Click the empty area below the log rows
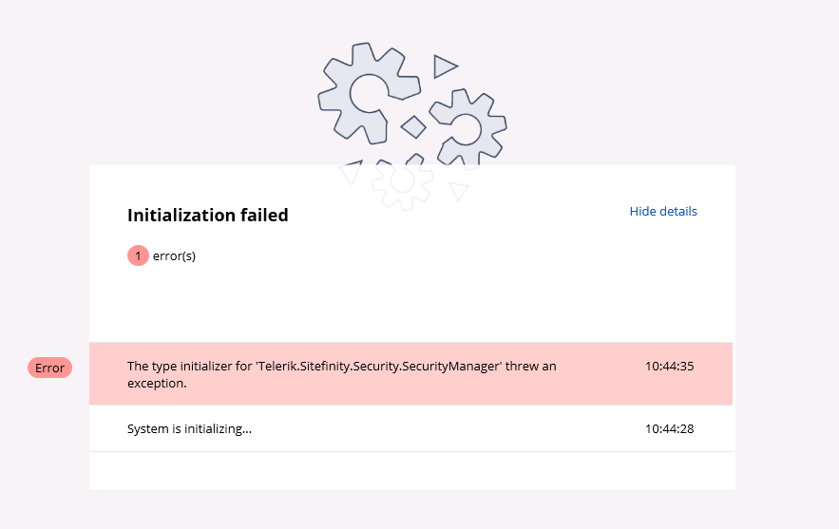The height and width of the screenshot is (529, 839). click(410, 471)
